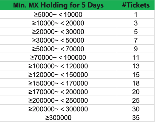Select the ≥30000~ < 50000 range cell
155x122 pixels.
pos(58,40)
